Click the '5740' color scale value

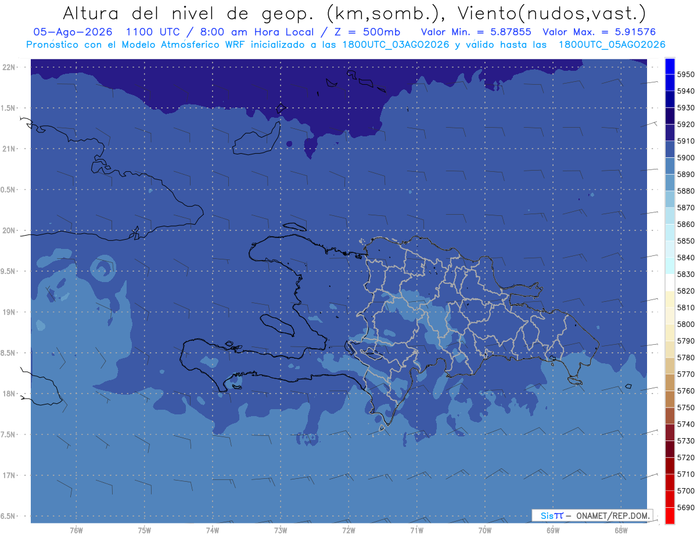tap(685, 424)
